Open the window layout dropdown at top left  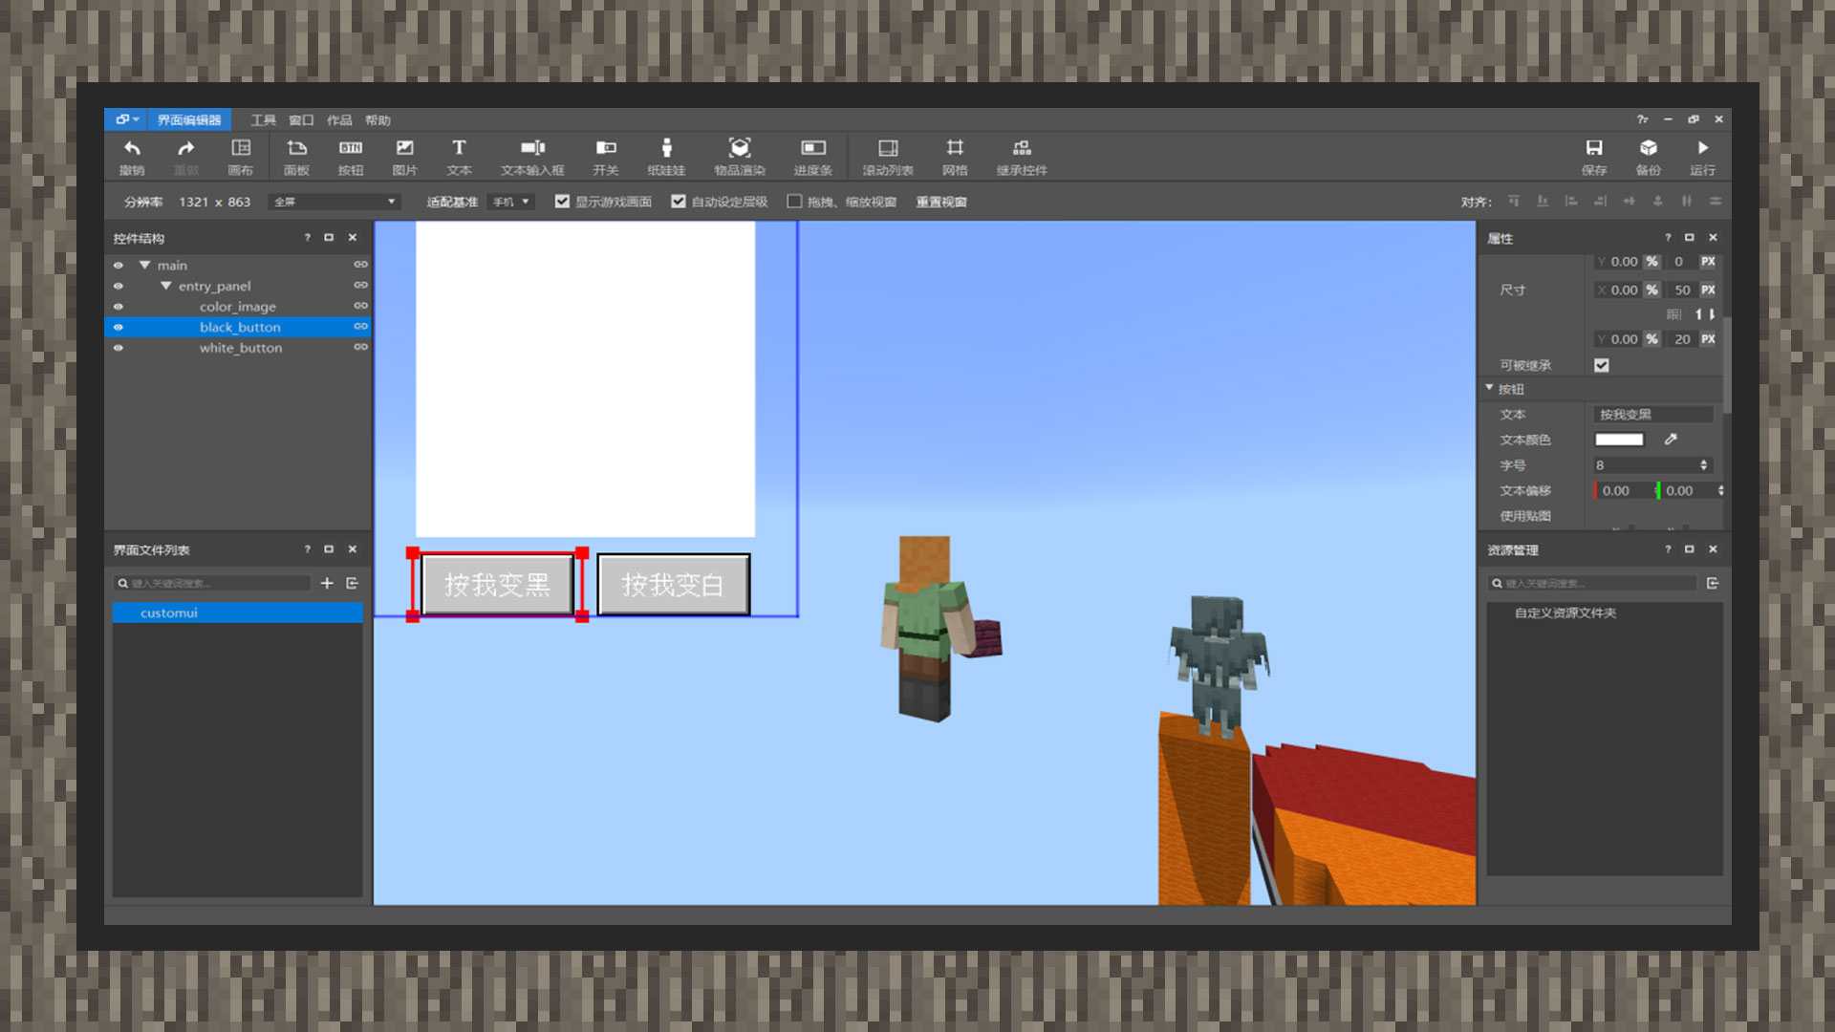126,119
